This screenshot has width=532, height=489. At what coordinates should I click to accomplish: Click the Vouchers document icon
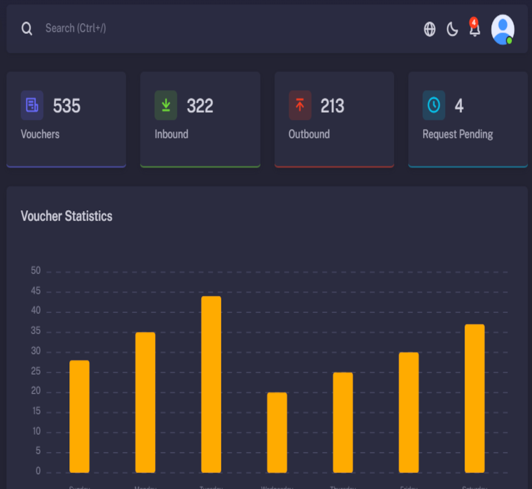(32, 105)
